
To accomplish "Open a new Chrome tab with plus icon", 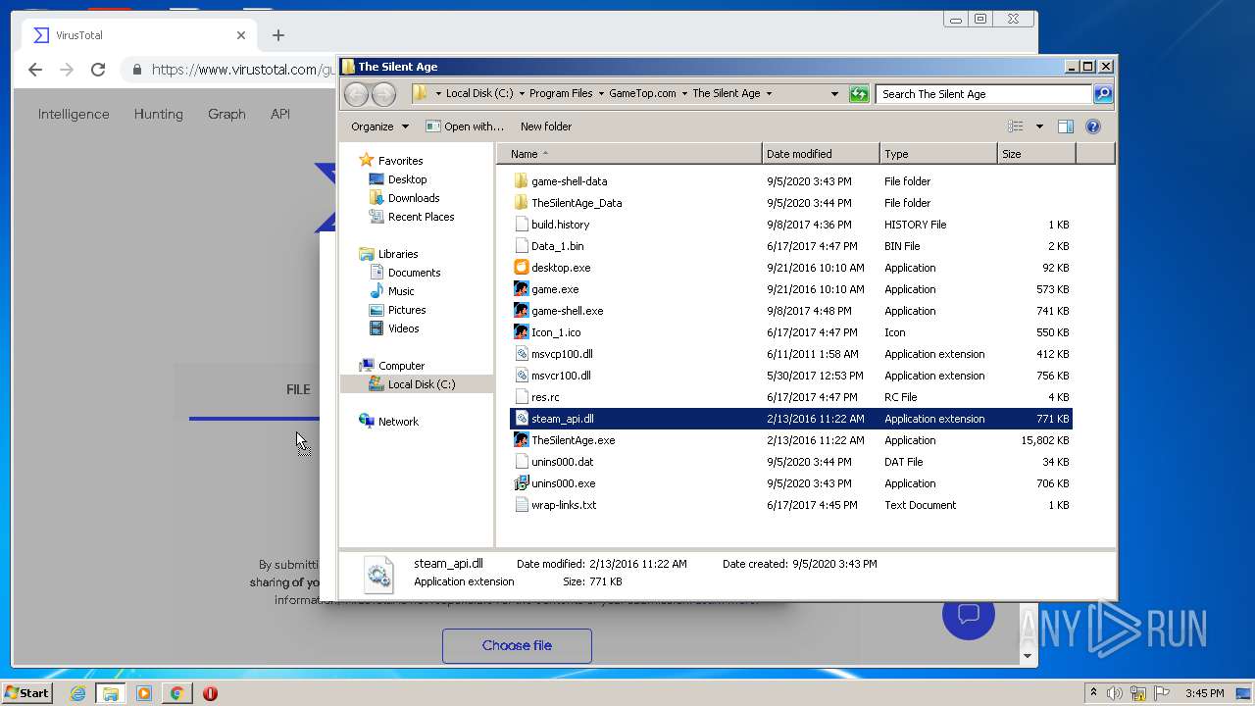I will point(278,35).
